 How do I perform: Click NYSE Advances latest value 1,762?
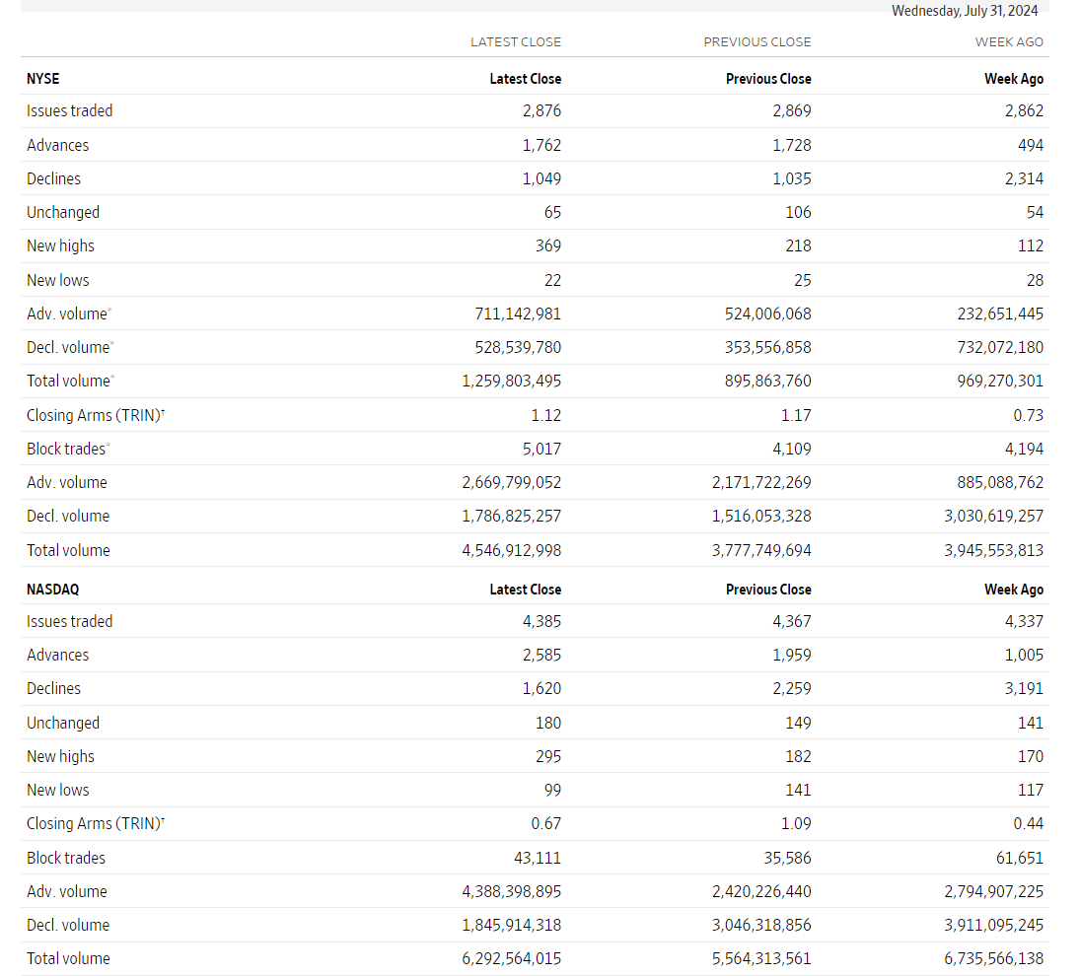[x=541, y=146]
